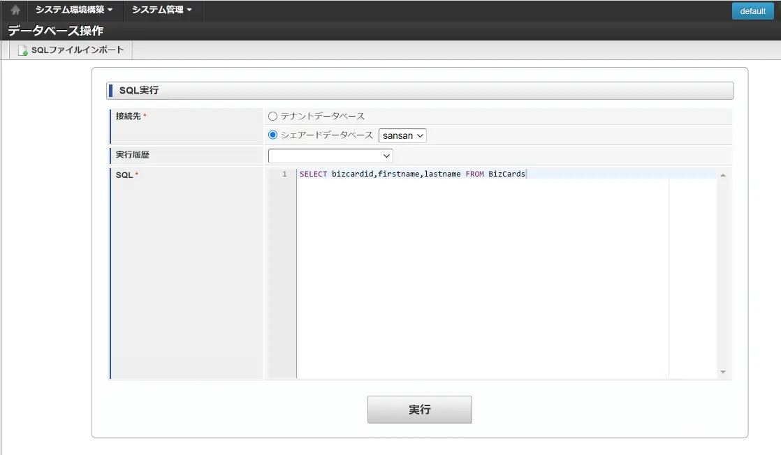Click caret arrow beside システム環境構築
The width and height of the screenshot is (781, 455).
110,10
